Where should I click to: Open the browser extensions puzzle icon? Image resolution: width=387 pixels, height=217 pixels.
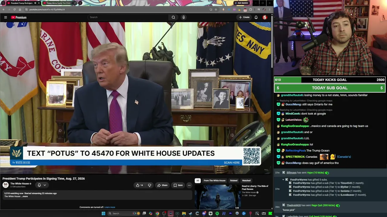point(251,9)
